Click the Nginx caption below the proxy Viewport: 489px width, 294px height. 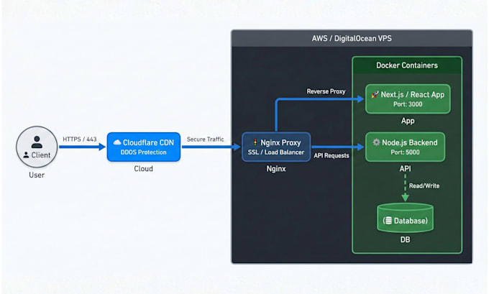(276, 169)
